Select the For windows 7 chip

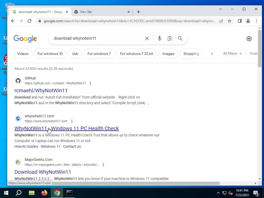tap(99, 54)
